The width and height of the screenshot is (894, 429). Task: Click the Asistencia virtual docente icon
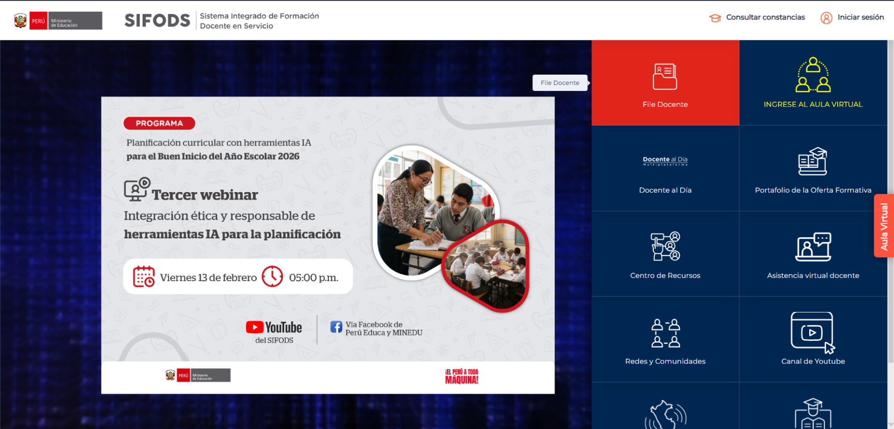pos(813,247)
